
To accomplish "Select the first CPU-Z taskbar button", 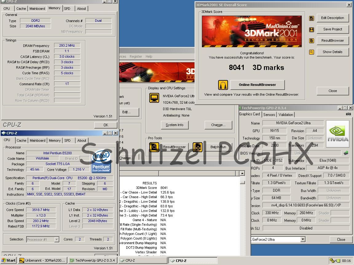I will pyautogui.click(x=143, y=260).
